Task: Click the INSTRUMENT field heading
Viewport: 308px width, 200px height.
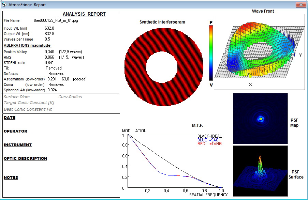Action: tap(18, 145)
